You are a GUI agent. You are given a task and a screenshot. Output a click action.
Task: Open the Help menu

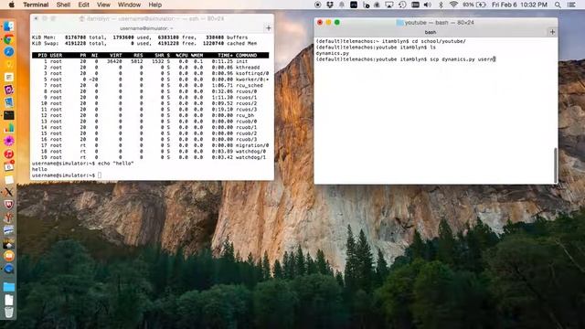tap(154, 5)
